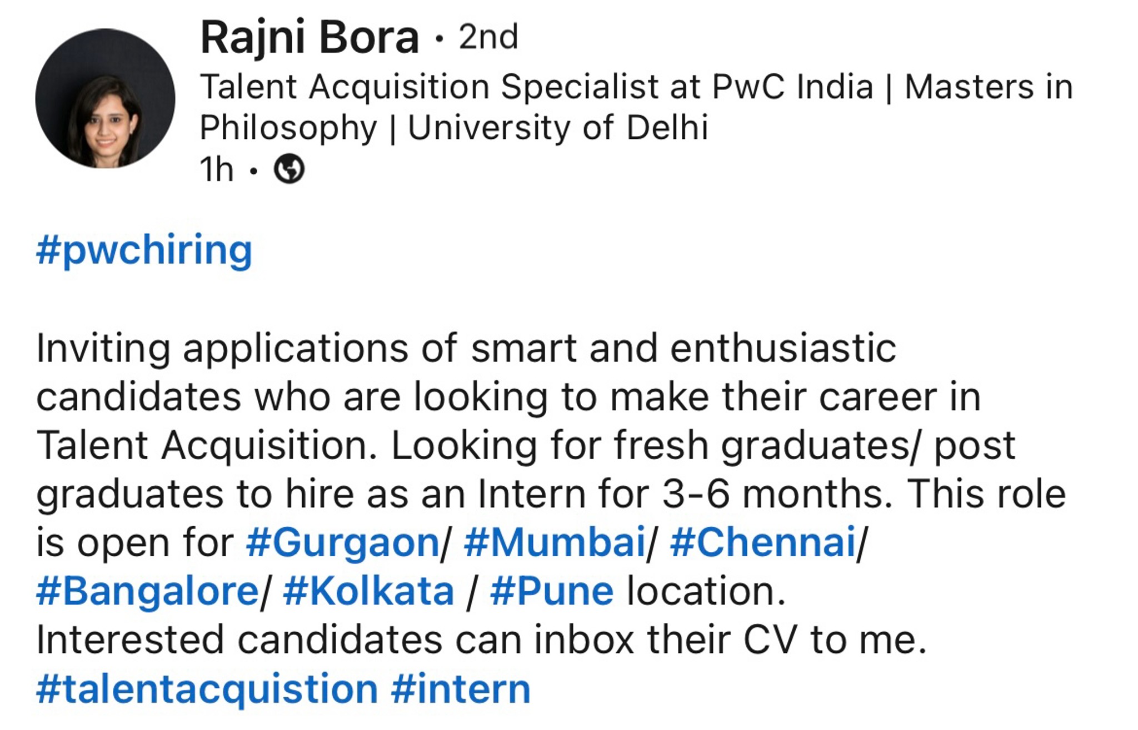Open the #Chennai hashtag link
Image resolution: width=1138 pixels, height=730 pixels.
763,542
